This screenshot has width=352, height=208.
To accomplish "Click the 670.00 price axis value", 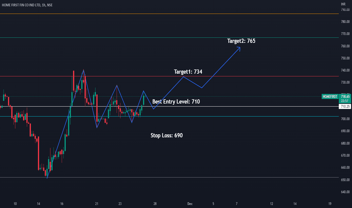I will (345, 155).
